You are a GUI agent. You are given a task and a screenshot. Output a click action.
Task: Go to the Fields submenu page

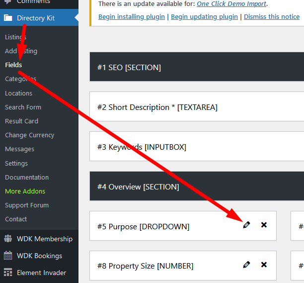13,65
